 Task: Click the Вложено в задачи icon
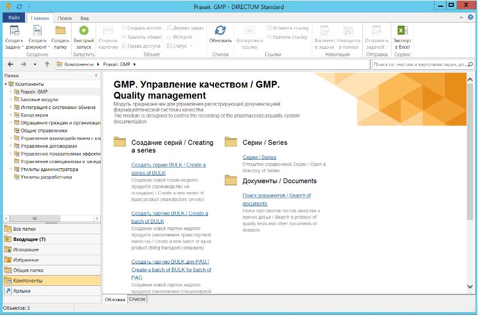pyautogui.click(x=324, y=31)
